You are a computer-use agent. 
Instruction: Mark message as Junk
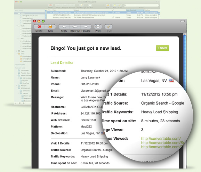[x=50, y=26]
